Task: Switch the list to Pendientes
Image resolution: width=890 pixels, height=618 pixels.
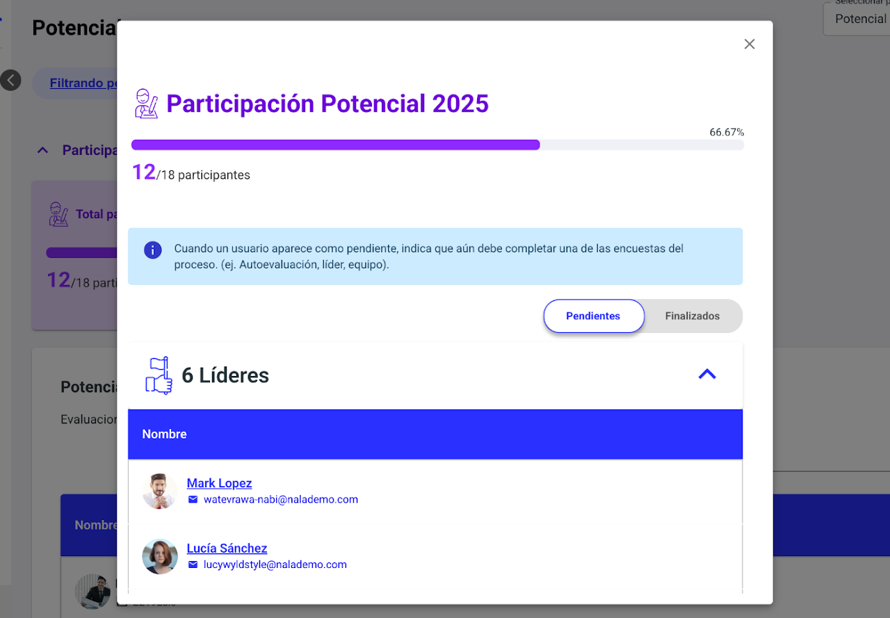Action: pos(593,316)
